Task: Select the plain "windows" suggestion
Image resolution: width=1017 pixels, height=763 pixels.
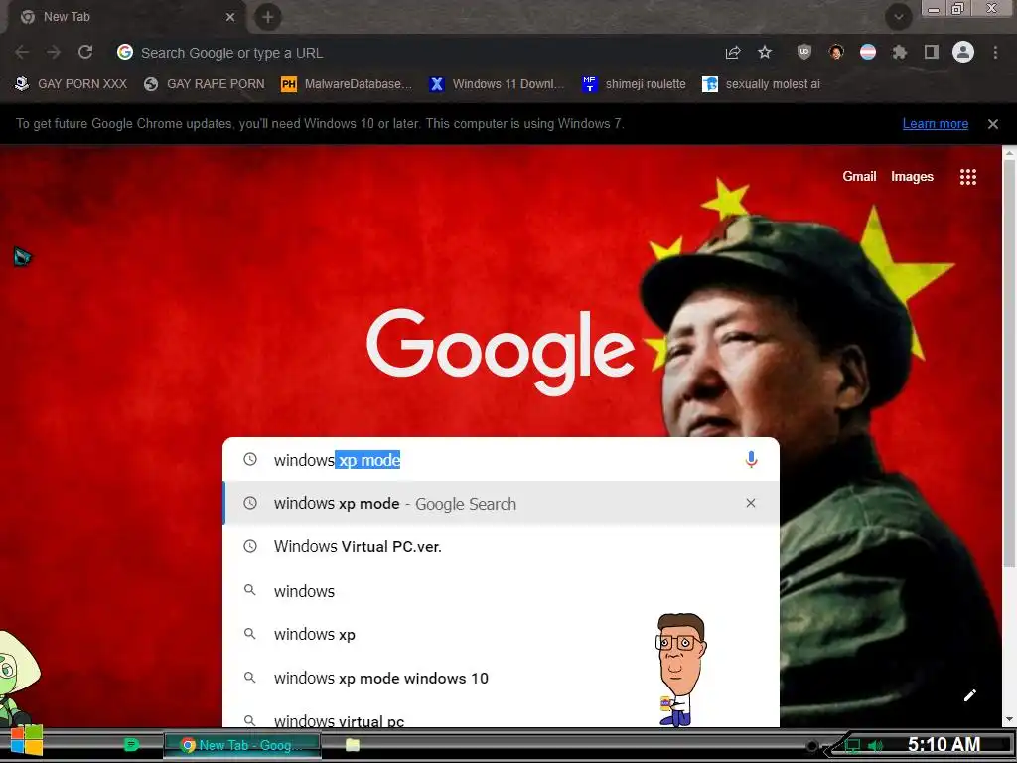Action: click(501, 591)
